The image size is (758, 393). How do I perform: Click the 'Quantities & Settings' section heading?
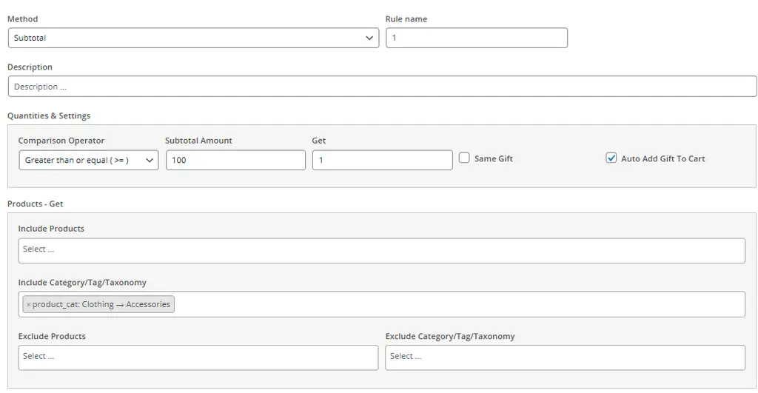(49, 115)
